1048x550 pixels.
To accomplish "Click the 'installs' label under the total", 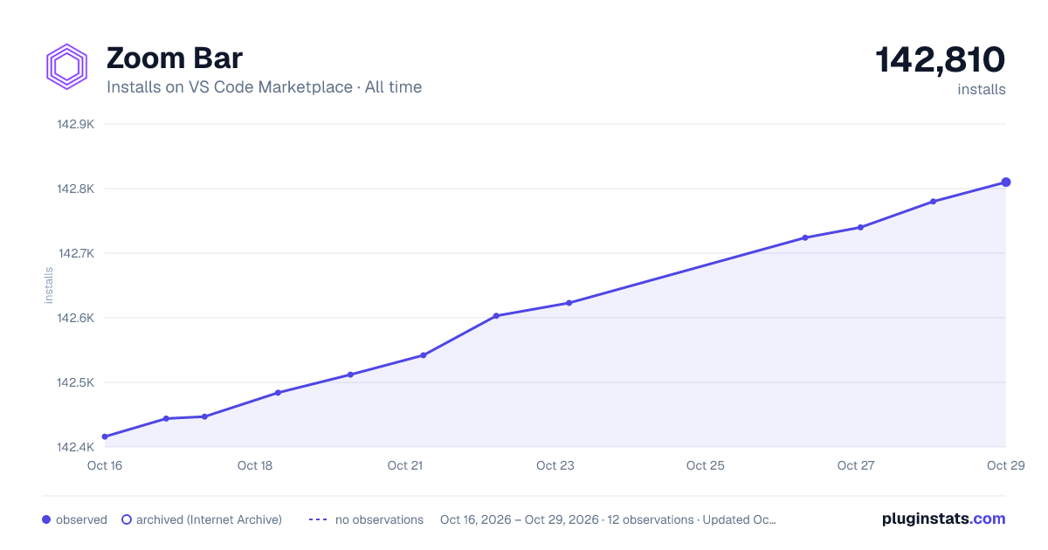I will (x=982, y=89).
